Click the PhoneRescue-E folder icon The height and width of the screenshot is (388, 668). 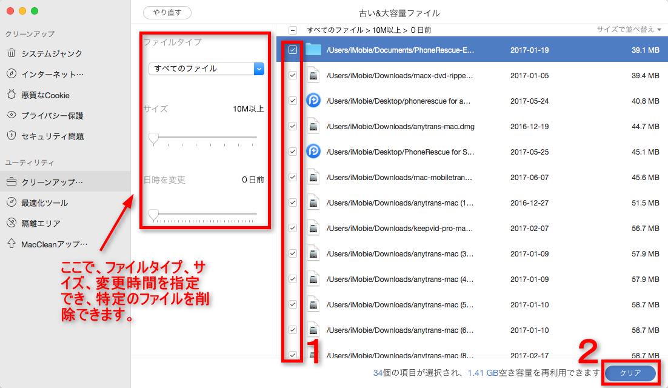[313, 50]
